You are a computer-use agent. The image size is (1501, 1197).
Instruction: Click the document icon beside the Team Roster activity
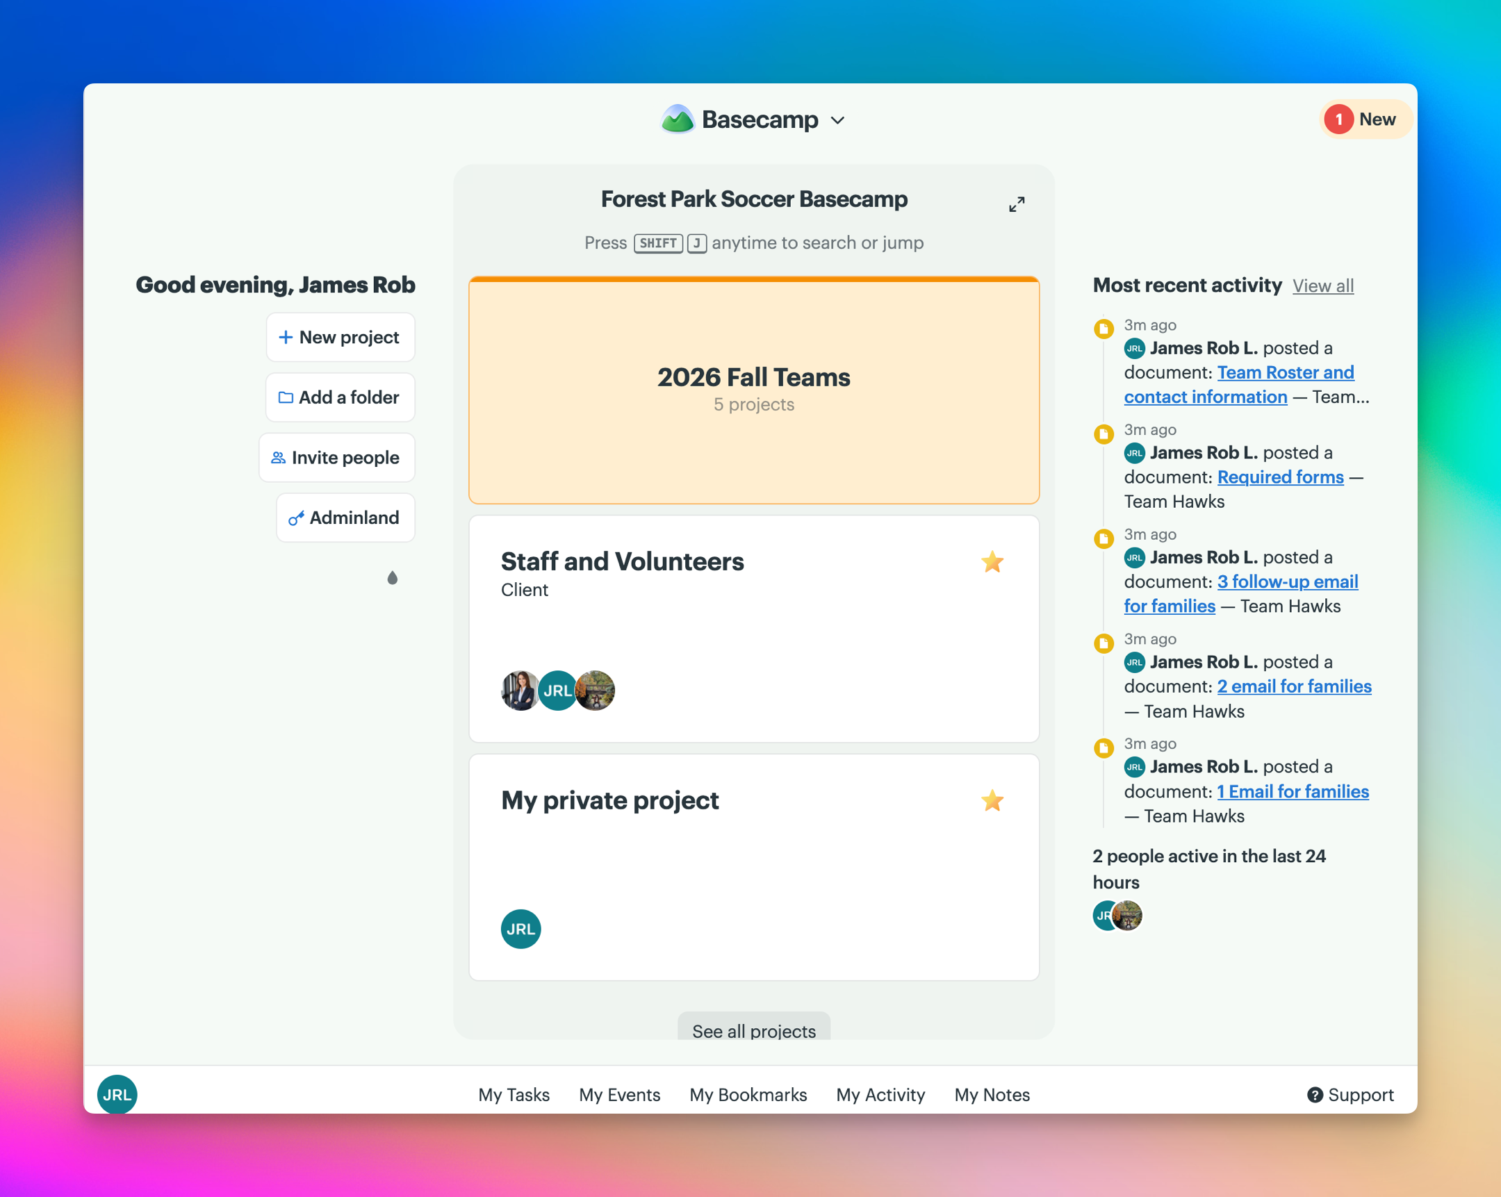click(1104, 329)
